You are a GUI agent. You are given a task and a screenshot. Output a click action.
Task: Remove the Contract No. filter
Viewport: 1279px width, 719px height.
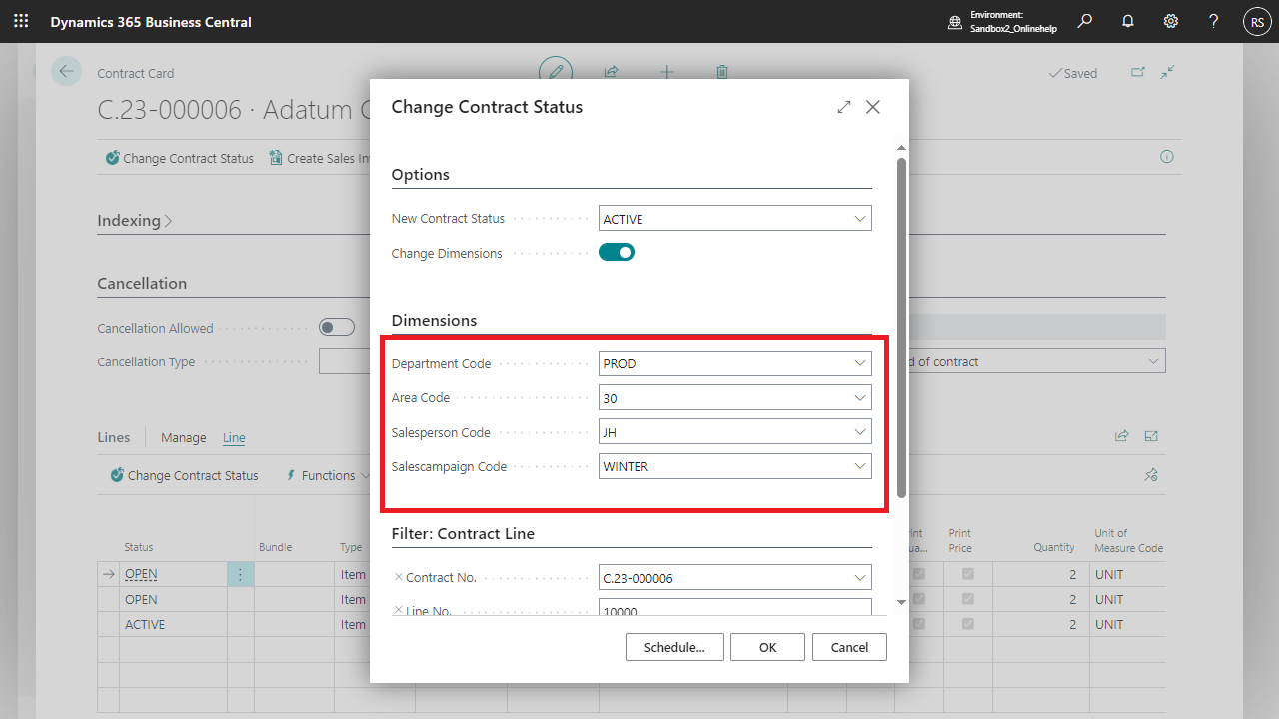tap(399, 577)
